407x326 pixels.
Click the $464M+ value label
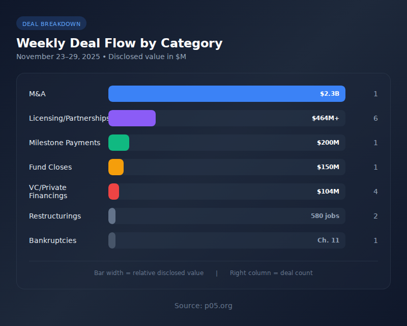pos(325,118)
